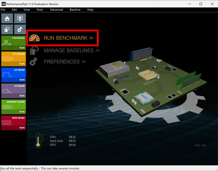Open the Baseline menu
Screen dimensions: 218x171
pos(75,10)
